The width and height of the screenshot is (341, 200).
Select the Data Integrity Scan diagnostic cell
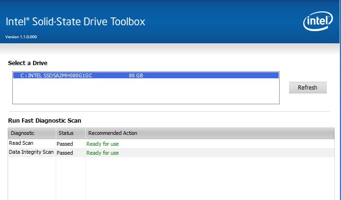[x=31, y=152]
